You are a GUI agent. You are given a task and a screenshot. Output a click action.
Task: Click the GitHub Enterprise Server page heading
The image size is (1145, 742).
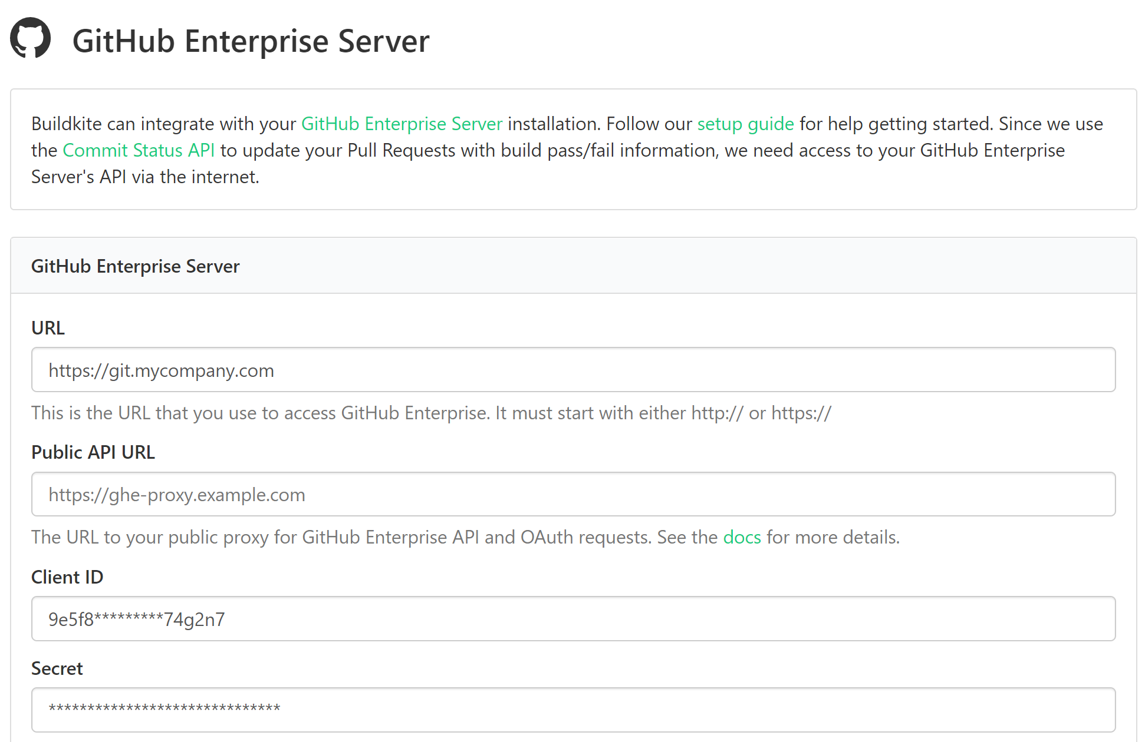coord(250,40)
